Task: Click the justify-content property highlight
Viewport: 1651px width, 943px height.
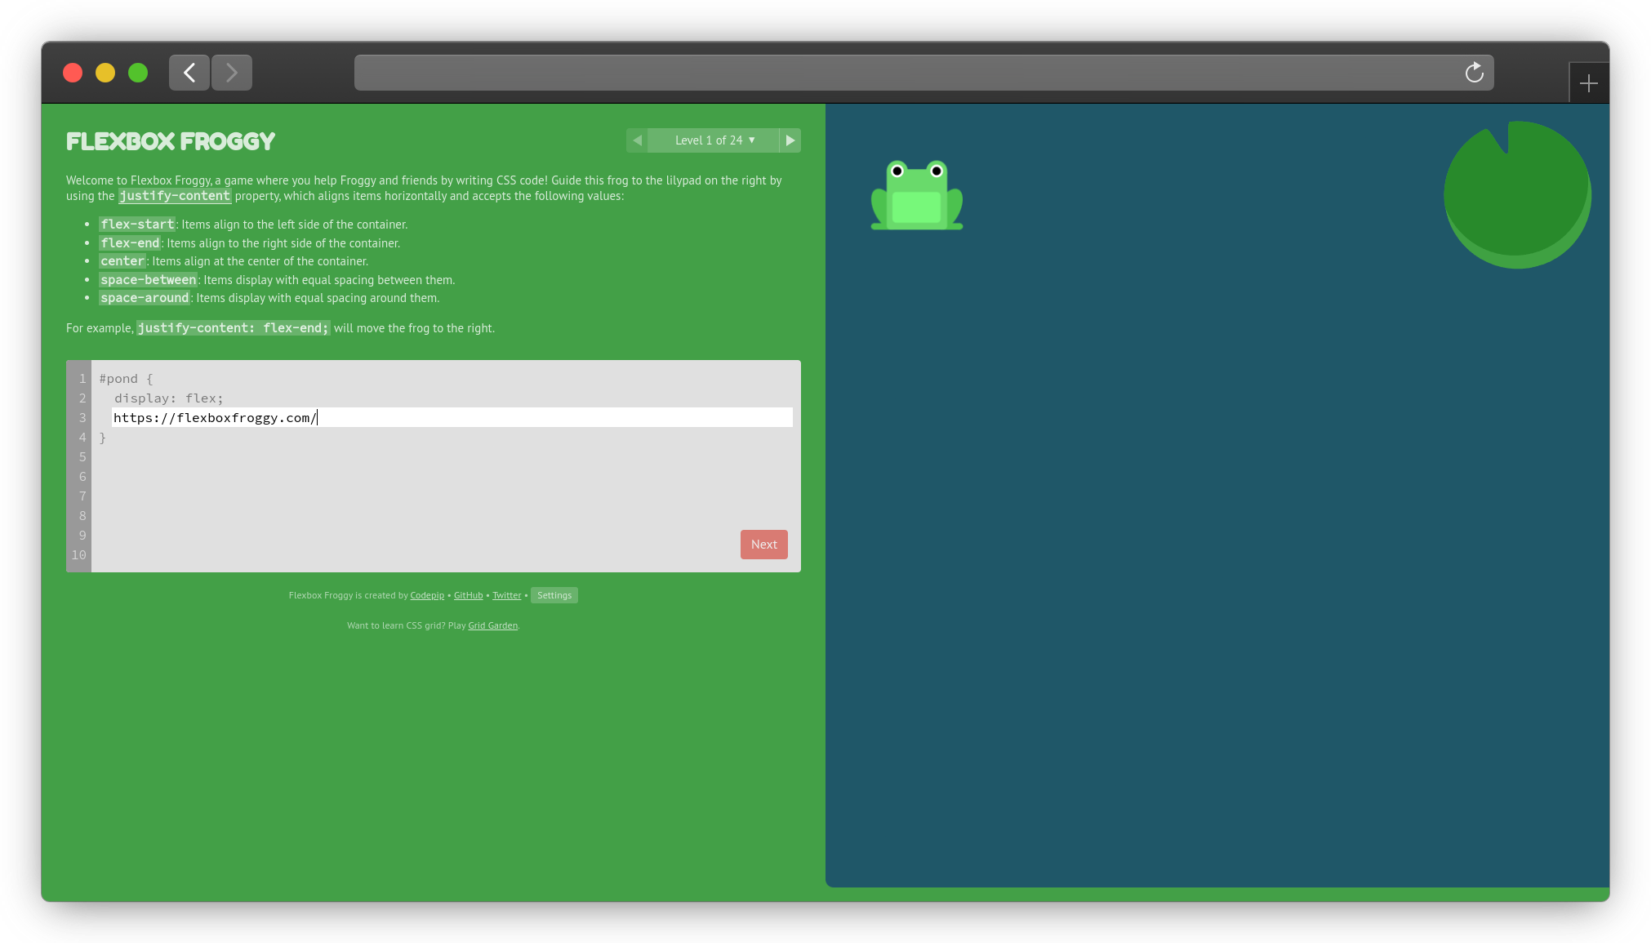Action: 175,196
